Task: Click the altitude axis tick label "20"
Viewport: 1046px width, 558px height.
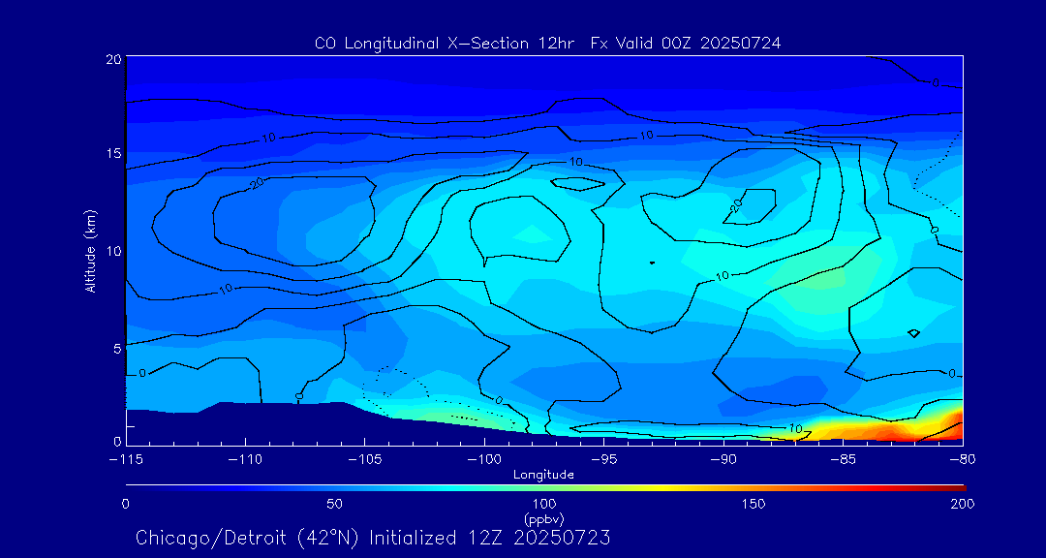Action: point(113,58)
